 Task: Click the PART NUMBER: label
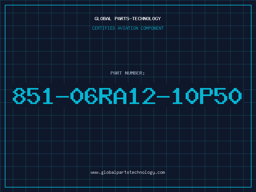(x=128, y=73)
